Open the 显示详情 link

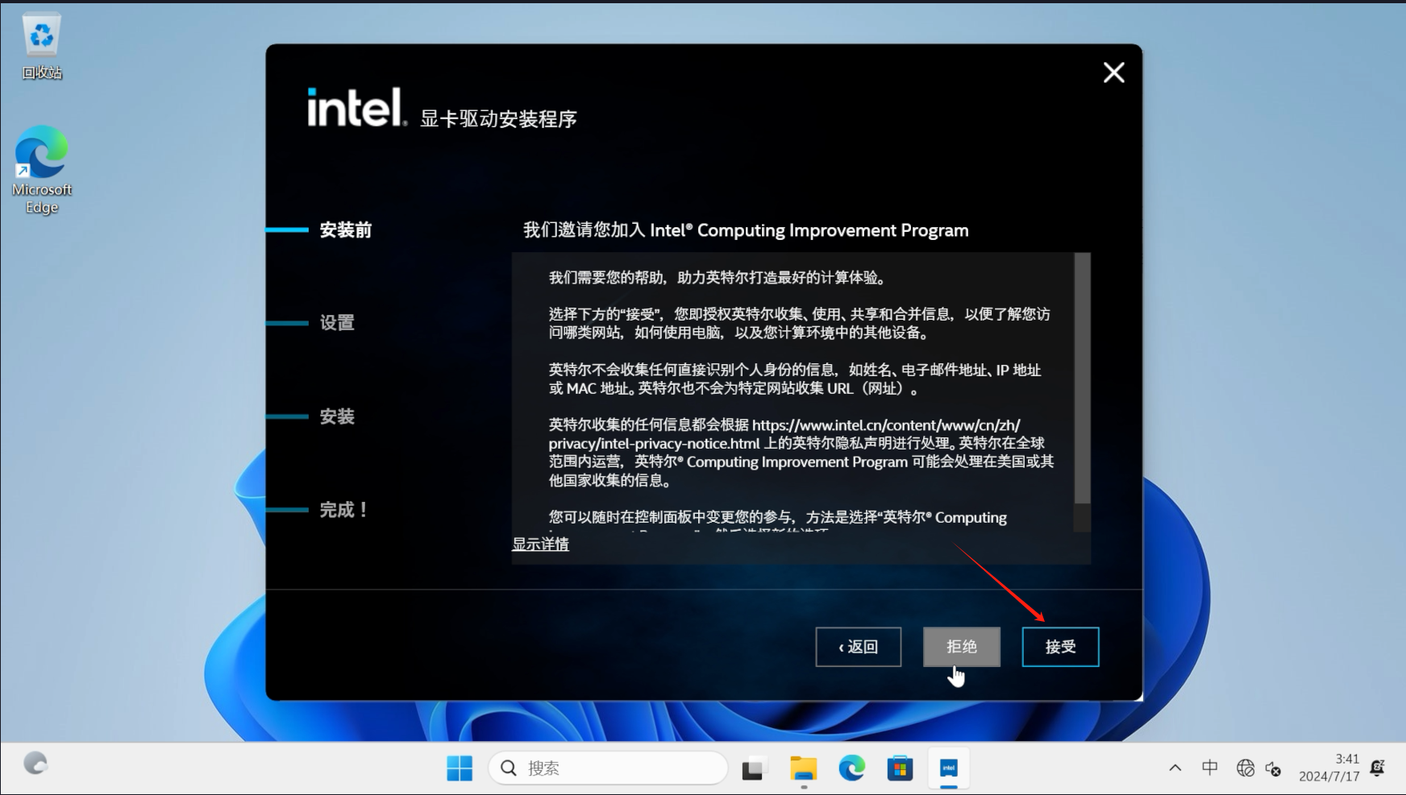540,544
